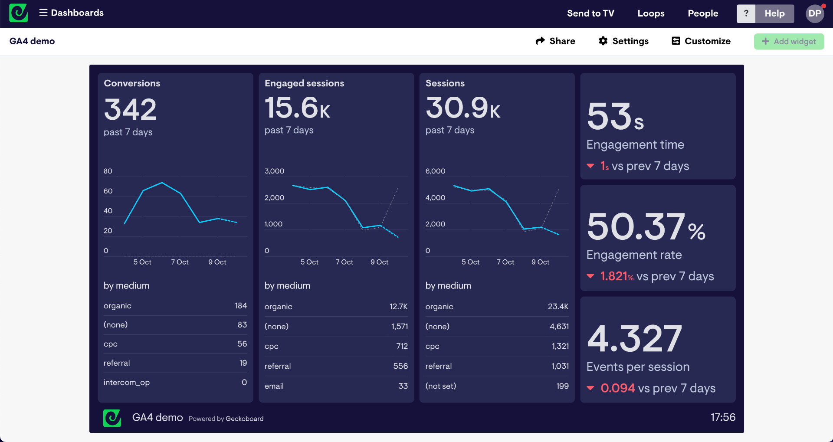The height and width of the screenshot is (442, 833).
Task: Open the Loops section from the top bar
Action: 651,13
